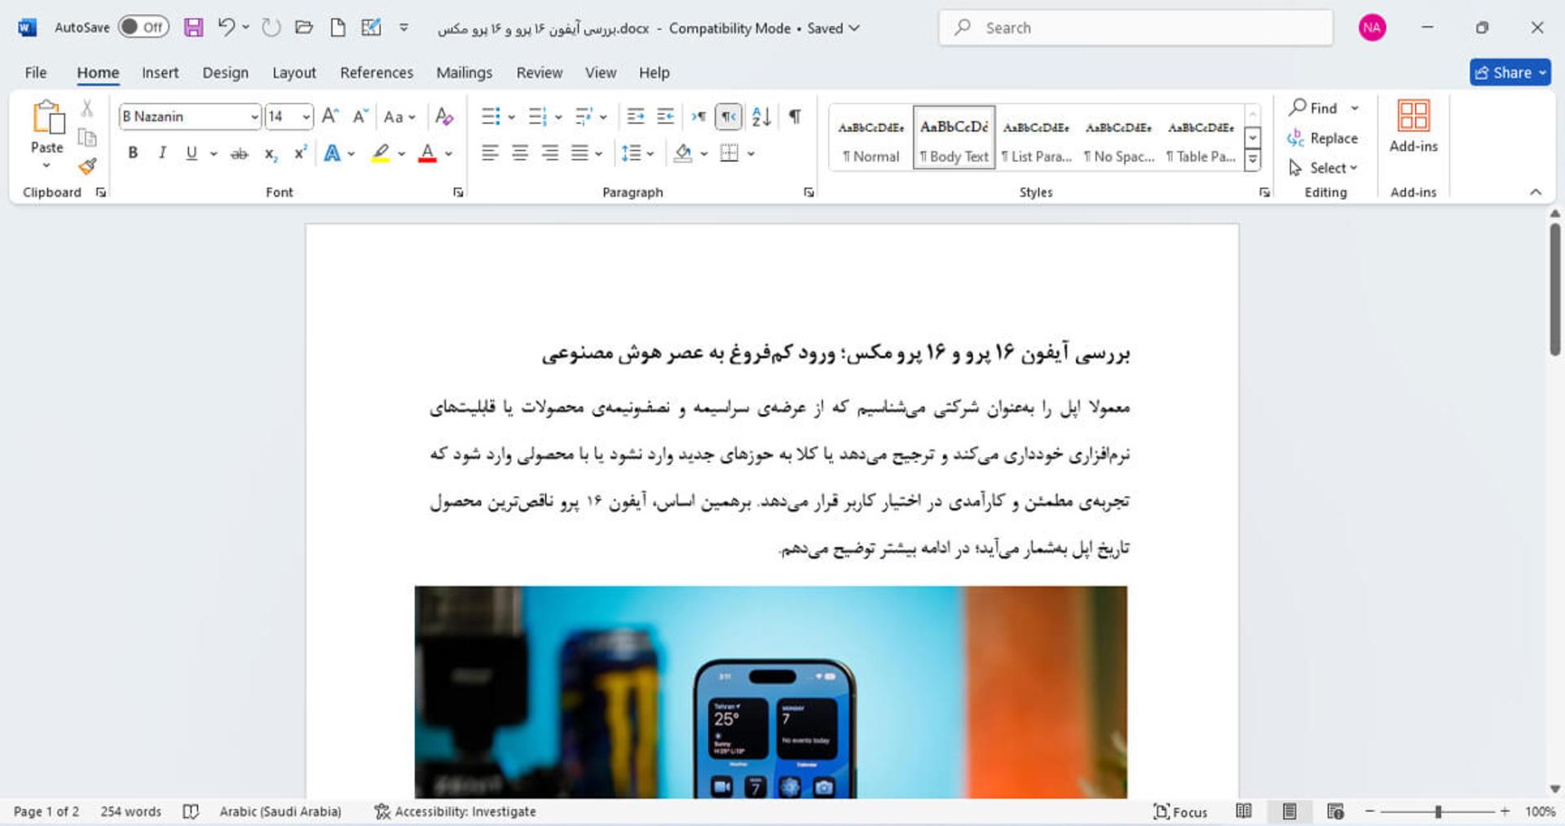Copy selection with the Copy icon
1565x826 pixels.
click(87, 138)
